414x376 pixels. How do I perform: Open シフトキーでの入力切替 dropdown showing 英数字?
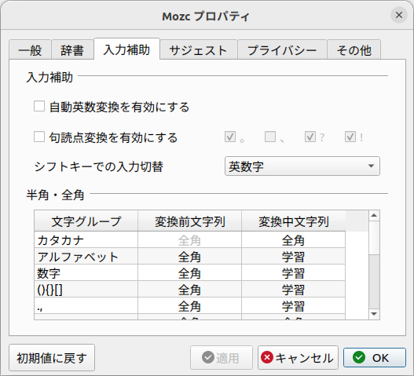[x=302, y=166]
